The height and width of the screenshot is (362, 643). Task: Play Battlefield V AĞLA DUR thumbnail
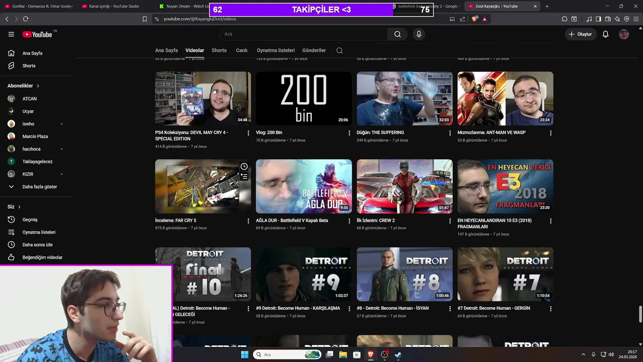304,187
